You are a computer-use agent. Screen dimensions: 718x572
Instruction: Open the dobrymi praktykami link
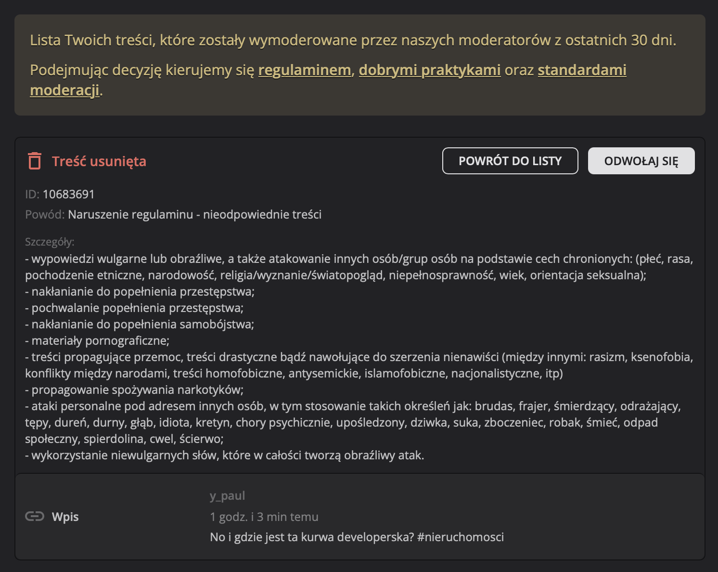click(x=430, y=70)
